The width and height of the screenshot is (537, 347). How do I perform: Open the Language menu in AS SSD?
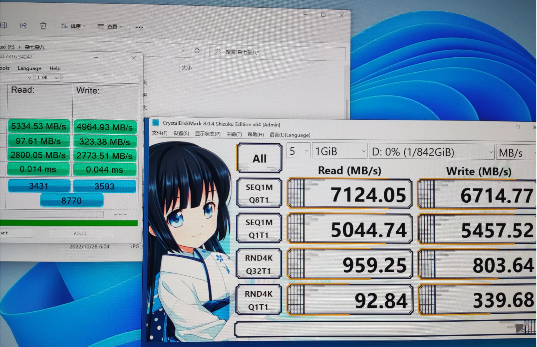click(29, 68)
